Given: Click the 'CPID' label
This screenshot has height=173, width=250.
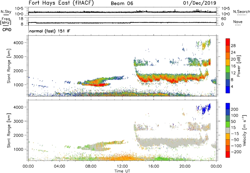Looking at the screenshot, I should tap(7, 30).
